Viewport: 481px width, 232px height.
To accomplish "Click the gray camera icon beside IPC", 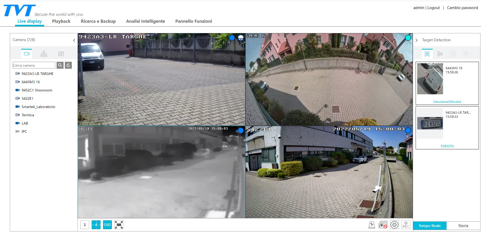I will tap(18, 132).
